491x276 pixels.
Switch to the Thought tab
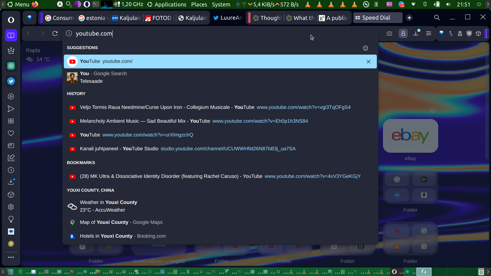[267, 18]
